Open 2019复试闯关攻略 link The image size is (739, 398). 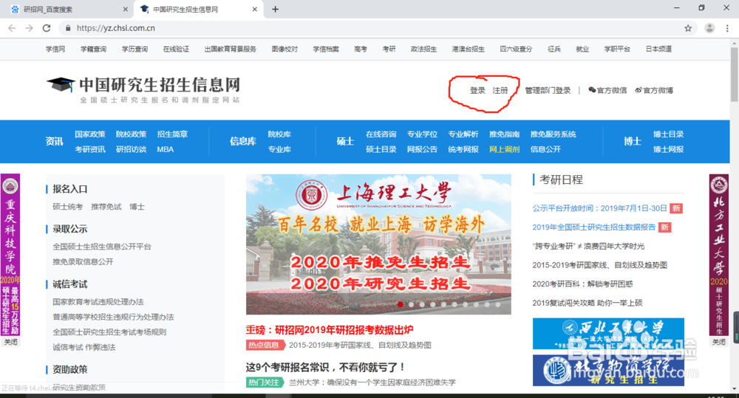coord(588,303)
